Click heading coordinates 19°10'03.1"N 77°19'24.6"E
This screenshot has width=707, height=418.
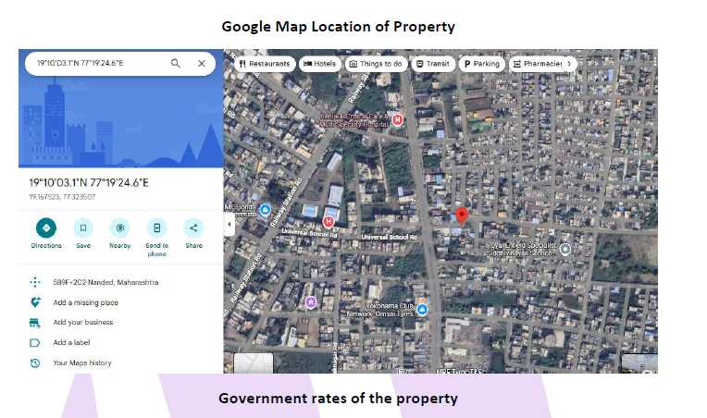coord(89,183)
